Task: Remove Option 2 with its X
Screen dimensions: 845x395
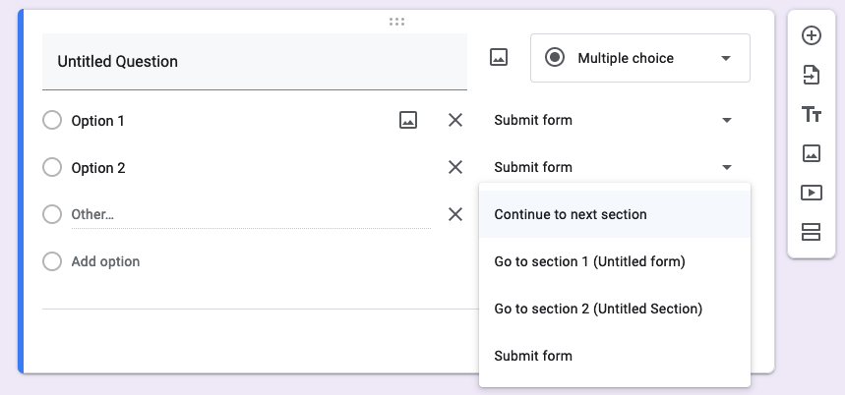Action: click(x=455, y=167)
